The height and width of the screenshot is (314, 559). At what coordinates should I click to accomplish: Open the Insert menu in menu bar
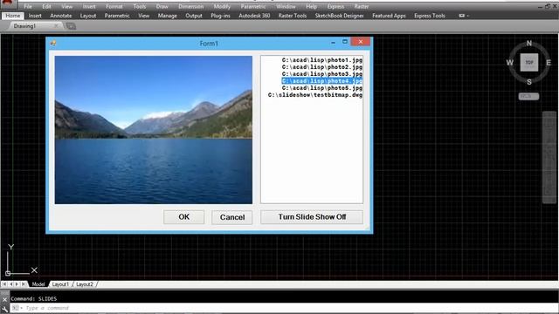pos(89,6)
